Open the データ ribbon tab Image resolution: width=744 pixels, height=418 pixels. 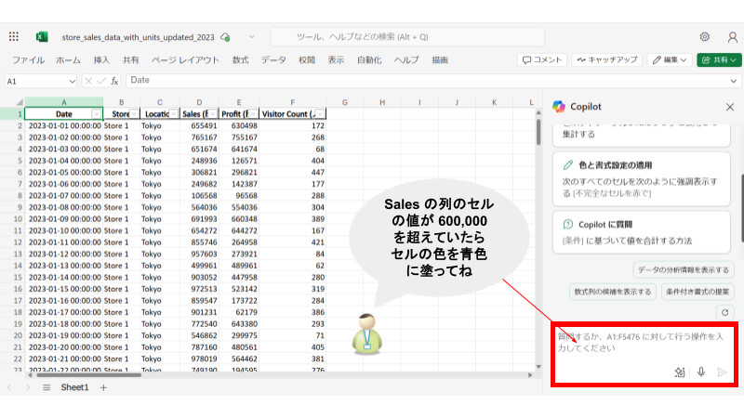point(273,59)
